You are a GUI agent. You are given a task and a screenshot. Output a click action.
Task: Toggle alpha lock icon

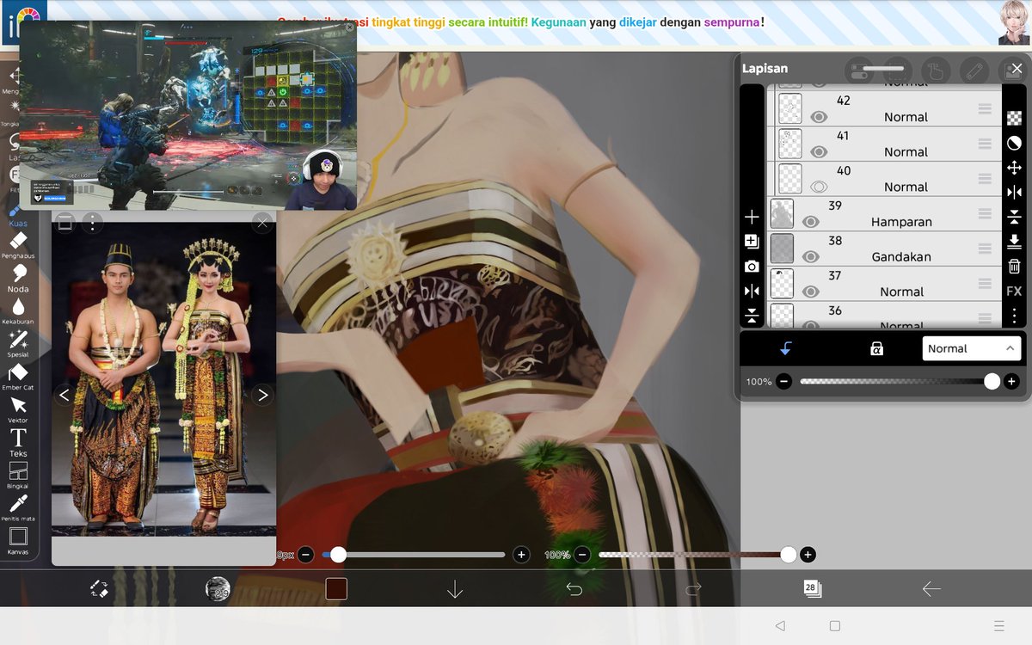pyautogui.click(x=876, y=348)
